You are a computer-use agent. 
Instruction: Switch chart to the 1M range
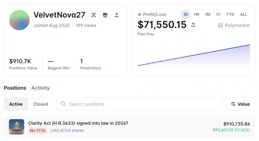pyautogui.click(x=208, y=15)
